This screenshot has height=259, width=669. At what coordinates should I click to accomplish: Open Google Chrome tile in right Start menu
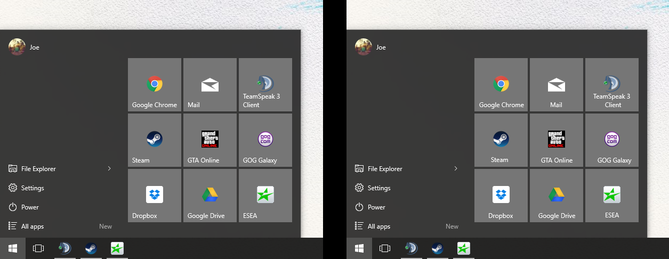(x=501, y=85)
